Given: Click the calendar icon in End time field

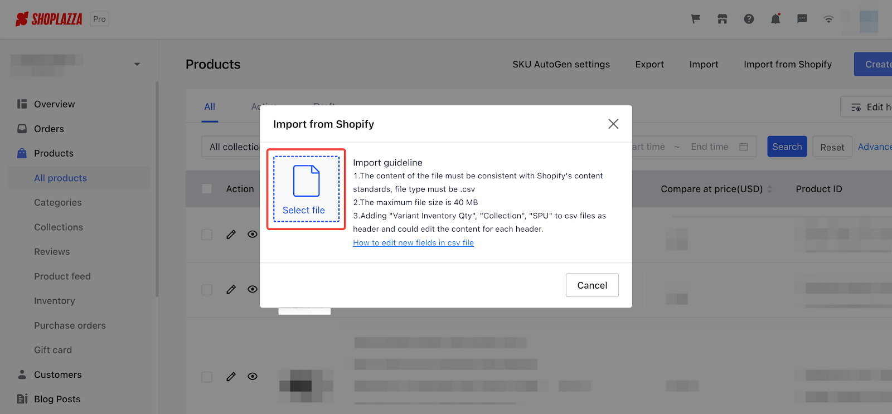Looking at the screenshot, I should 743,147.
